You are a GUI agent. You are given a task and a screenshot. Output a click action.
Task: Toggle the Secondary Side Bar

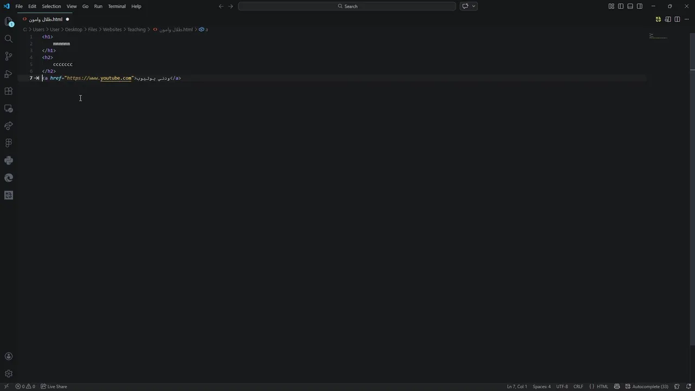(640, 6)
